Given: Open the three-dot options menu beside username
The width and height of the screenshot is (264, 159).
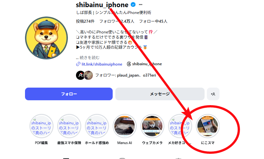Looking at the screenshot, I should 140,5.
